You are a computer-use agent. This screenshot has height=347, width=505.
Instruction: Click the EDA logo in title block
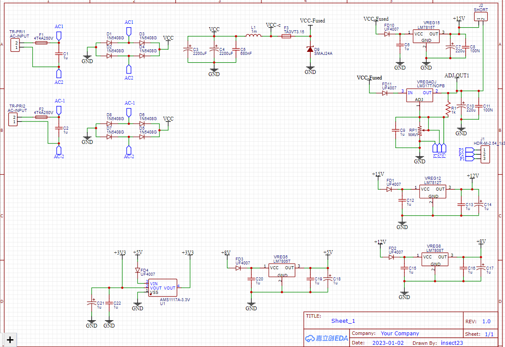[326, 338]
